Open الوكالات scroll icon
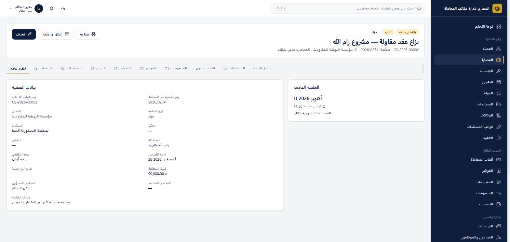This screenshot has height=242, width=510. pos(499,115)
